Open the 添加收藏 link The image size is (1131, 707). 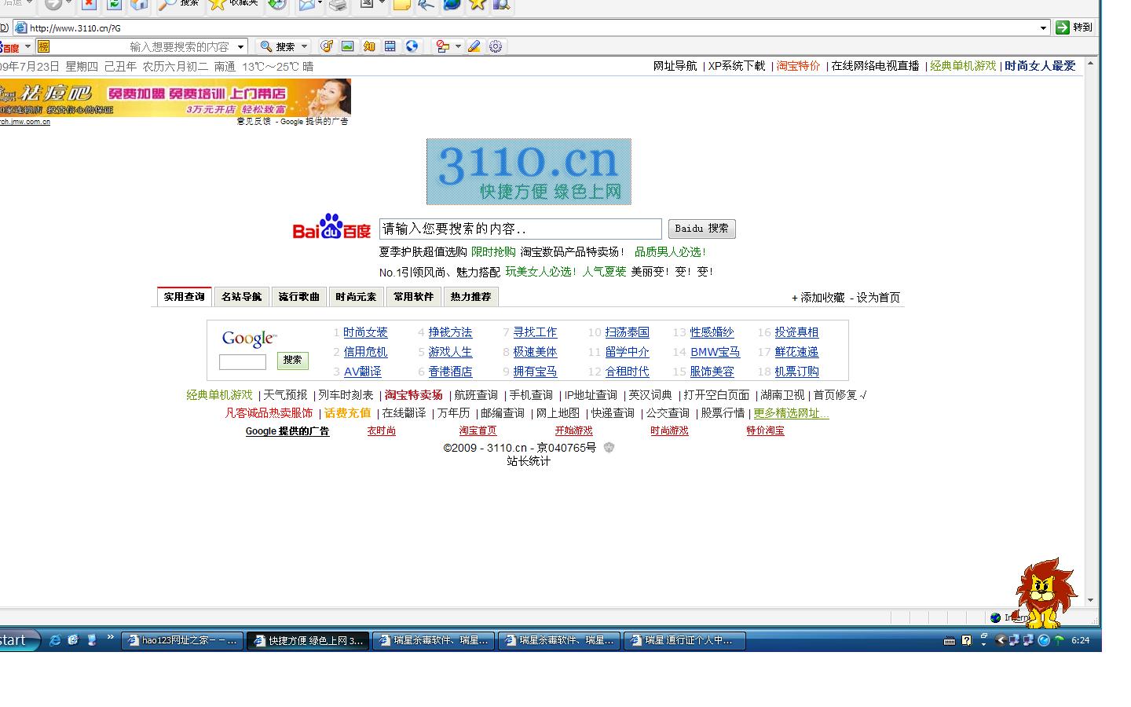(822, 298)
